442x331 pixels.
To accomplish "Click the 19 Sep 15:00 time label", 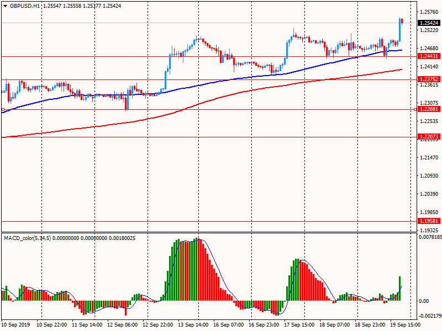I will 406,325.
